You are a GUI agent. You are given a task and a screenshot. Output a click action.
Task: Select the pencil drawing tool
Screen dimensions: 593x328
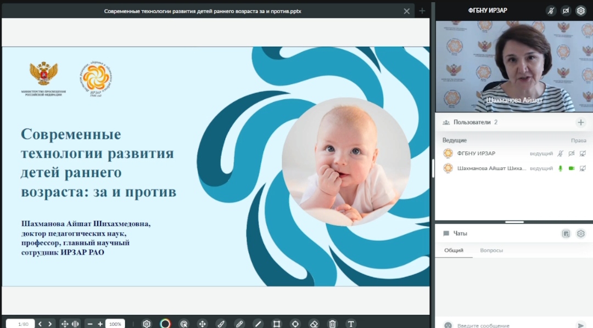tap(239, 324)
